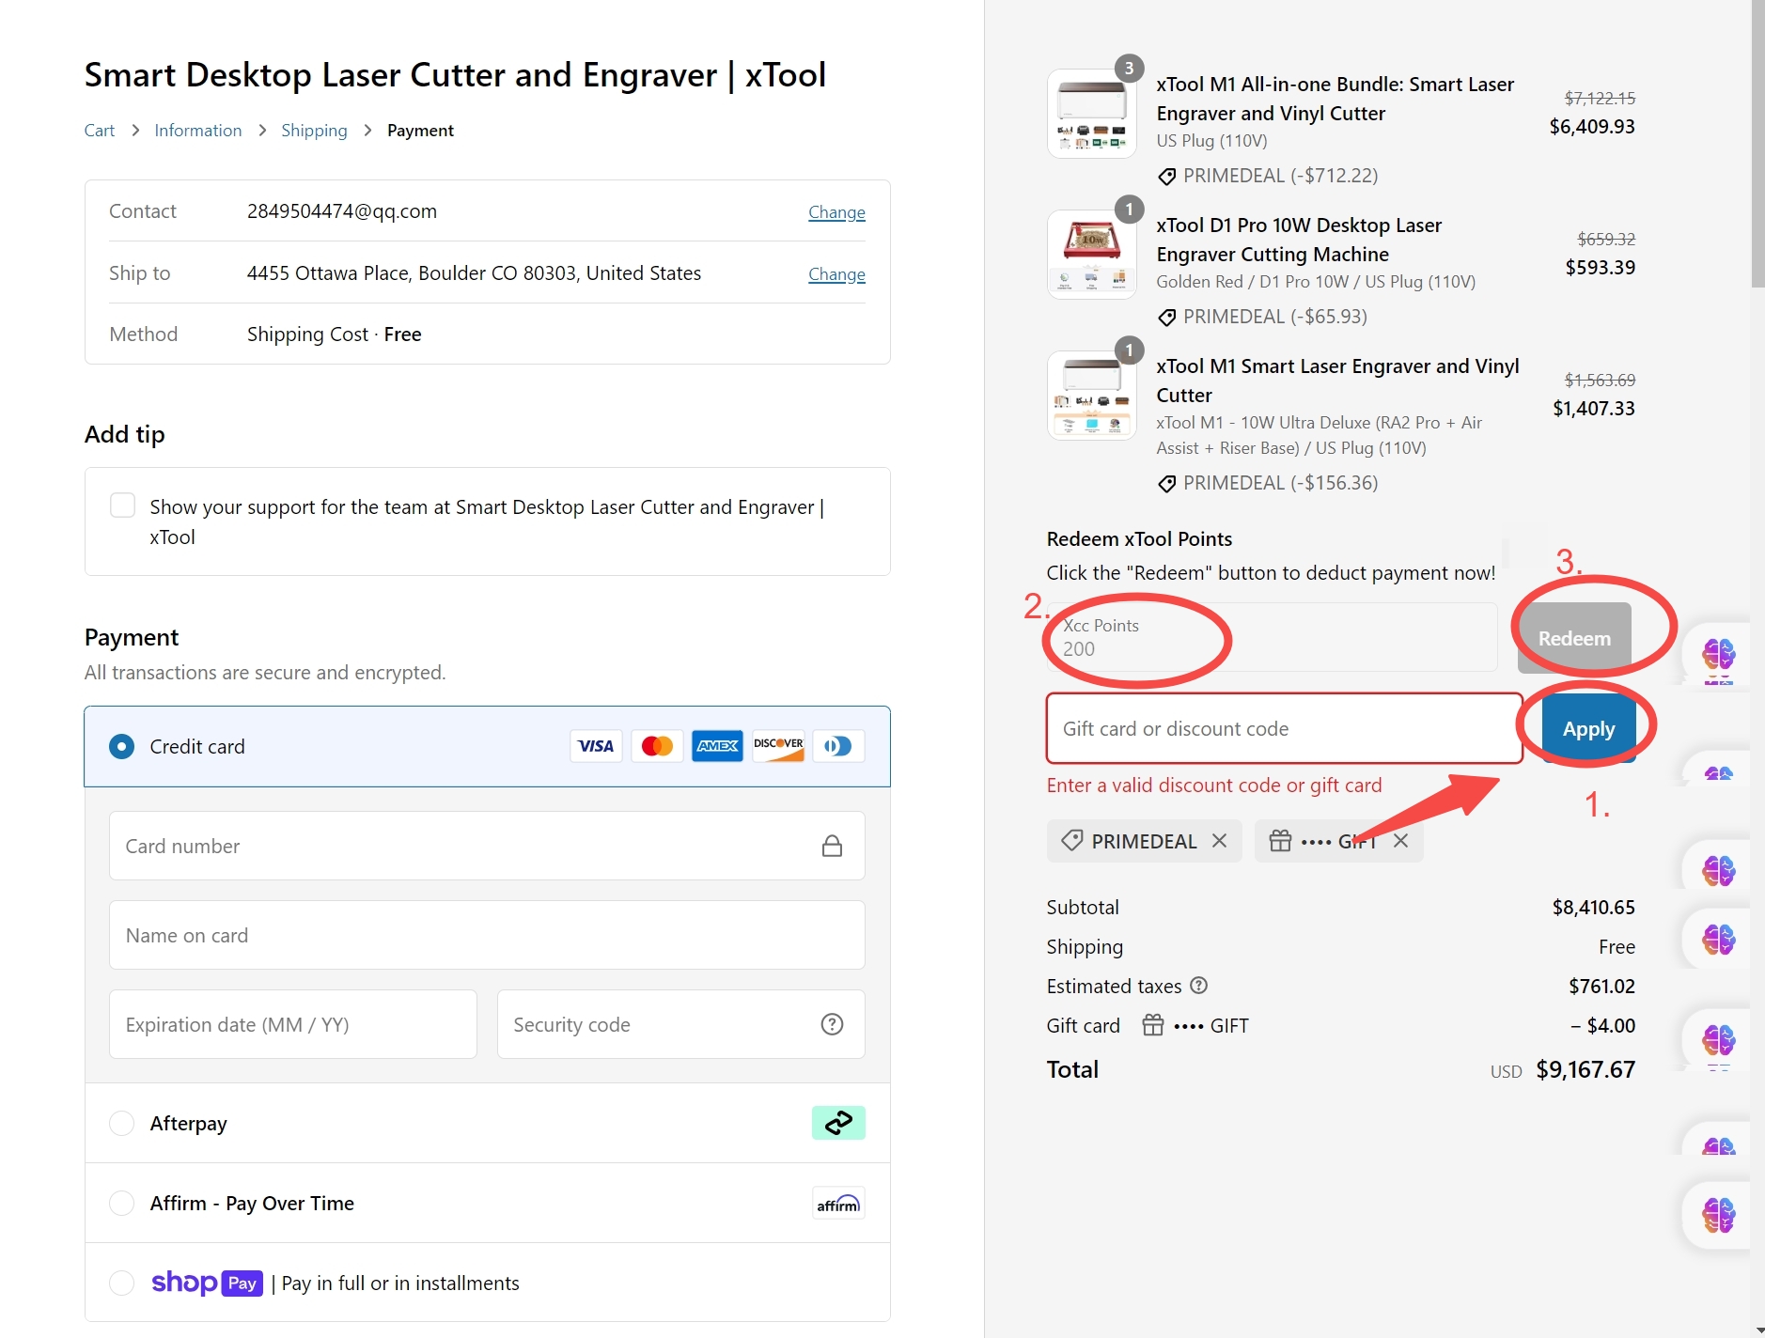
Task: Click the Security code help question mark
Action: [x=832, y=1024]
